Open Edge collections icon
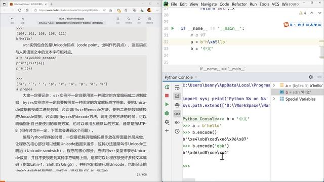The width and height of the screenshot is (324, 182). (134, 10)
